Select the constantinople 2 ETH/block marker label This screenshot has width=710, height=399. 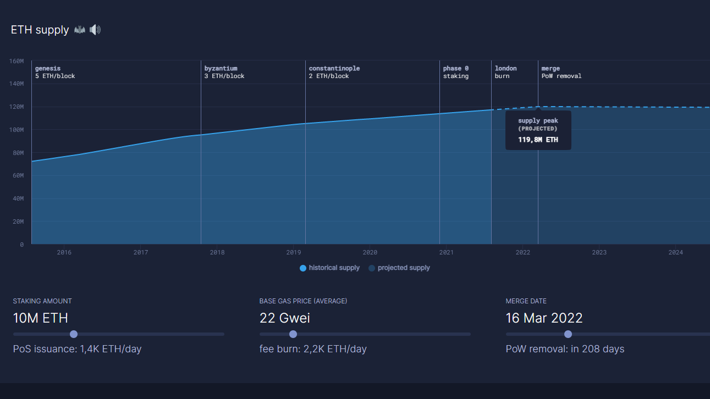point(334,72)
